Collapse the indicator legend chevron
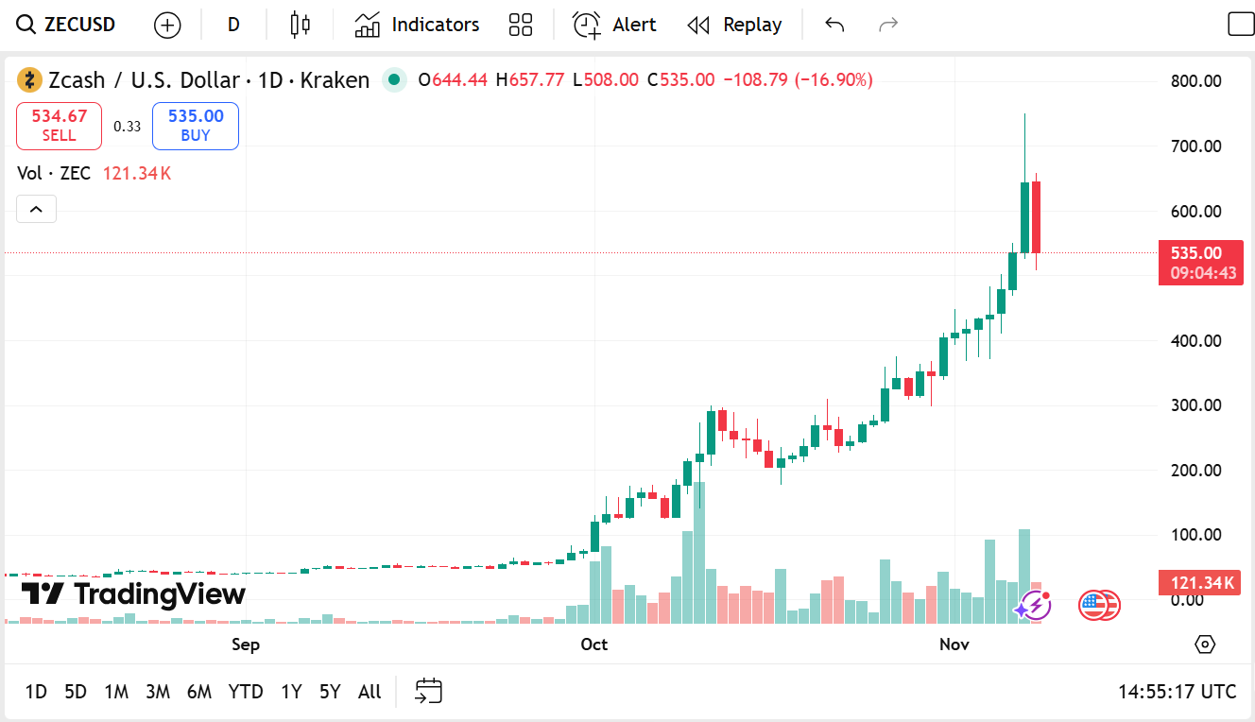1255x722 pixels. coord(36,209)
